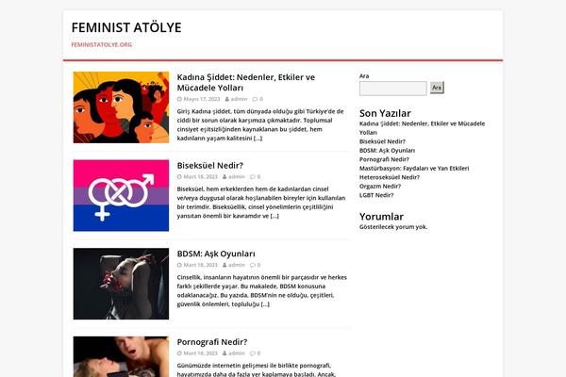Click comment bubble icon on Biseksüel Nedir? post
The image size is (566, 377).
(252, 177)
